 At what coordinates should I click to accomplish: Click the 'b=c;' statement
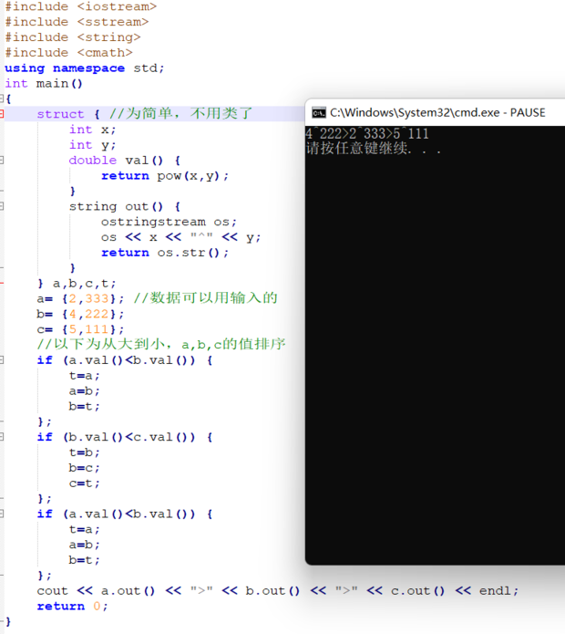(85, 468)
